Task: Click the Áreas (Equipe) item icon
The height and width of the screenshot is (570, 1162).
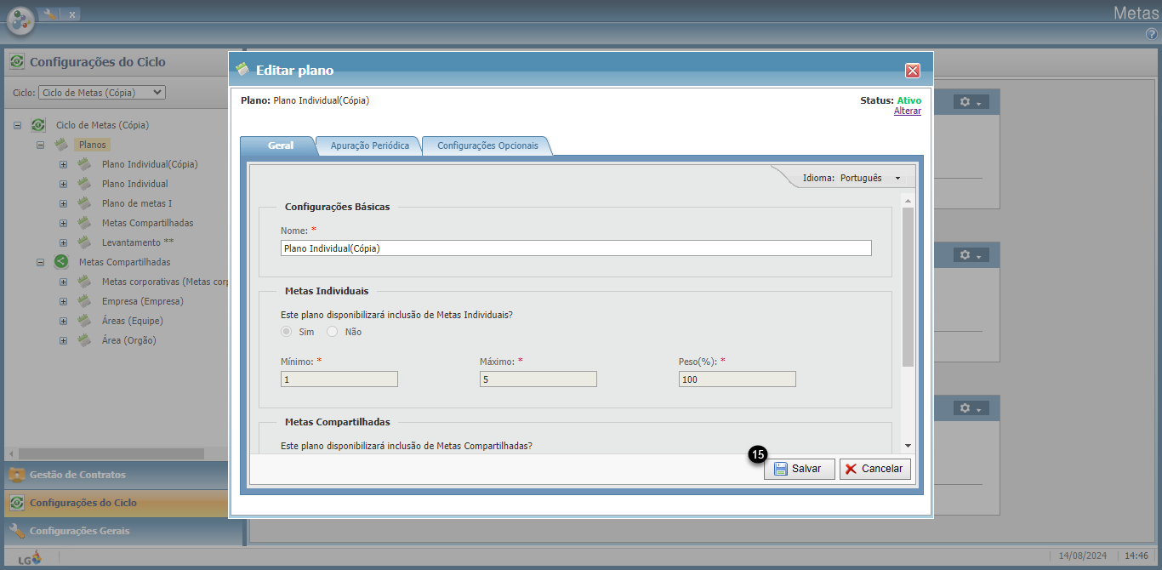Action: point(84,321)
